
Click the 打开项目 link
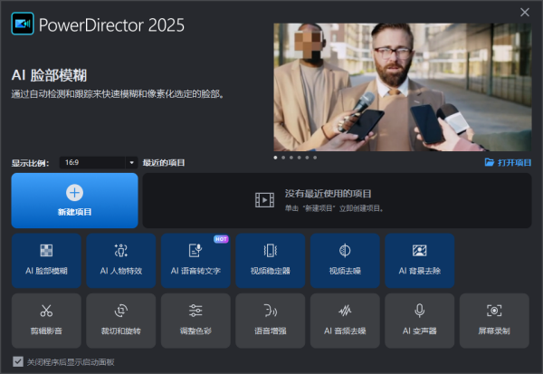click(x=514, y=163)
